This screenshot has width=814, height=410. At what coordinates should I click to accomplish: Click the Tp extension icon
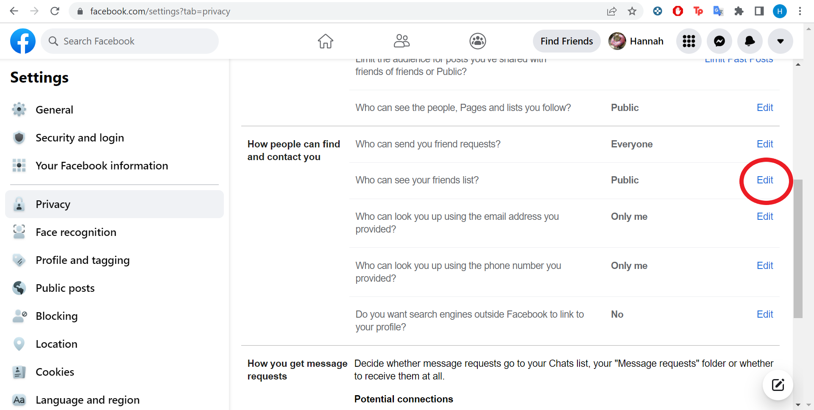click(x=698, y=11)
